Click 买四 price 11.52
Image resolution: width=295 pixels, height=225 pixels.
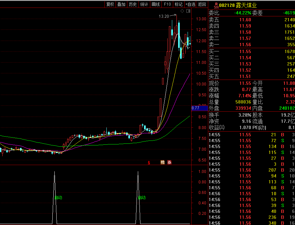pos(245,70)
